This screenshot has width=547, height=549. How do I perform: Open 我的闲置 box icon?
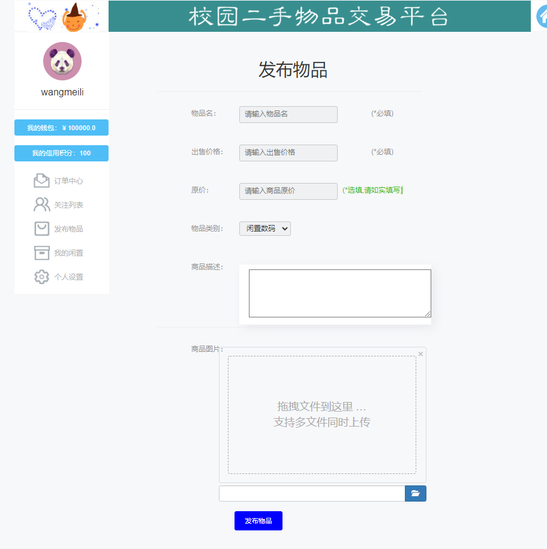point(41,253)
